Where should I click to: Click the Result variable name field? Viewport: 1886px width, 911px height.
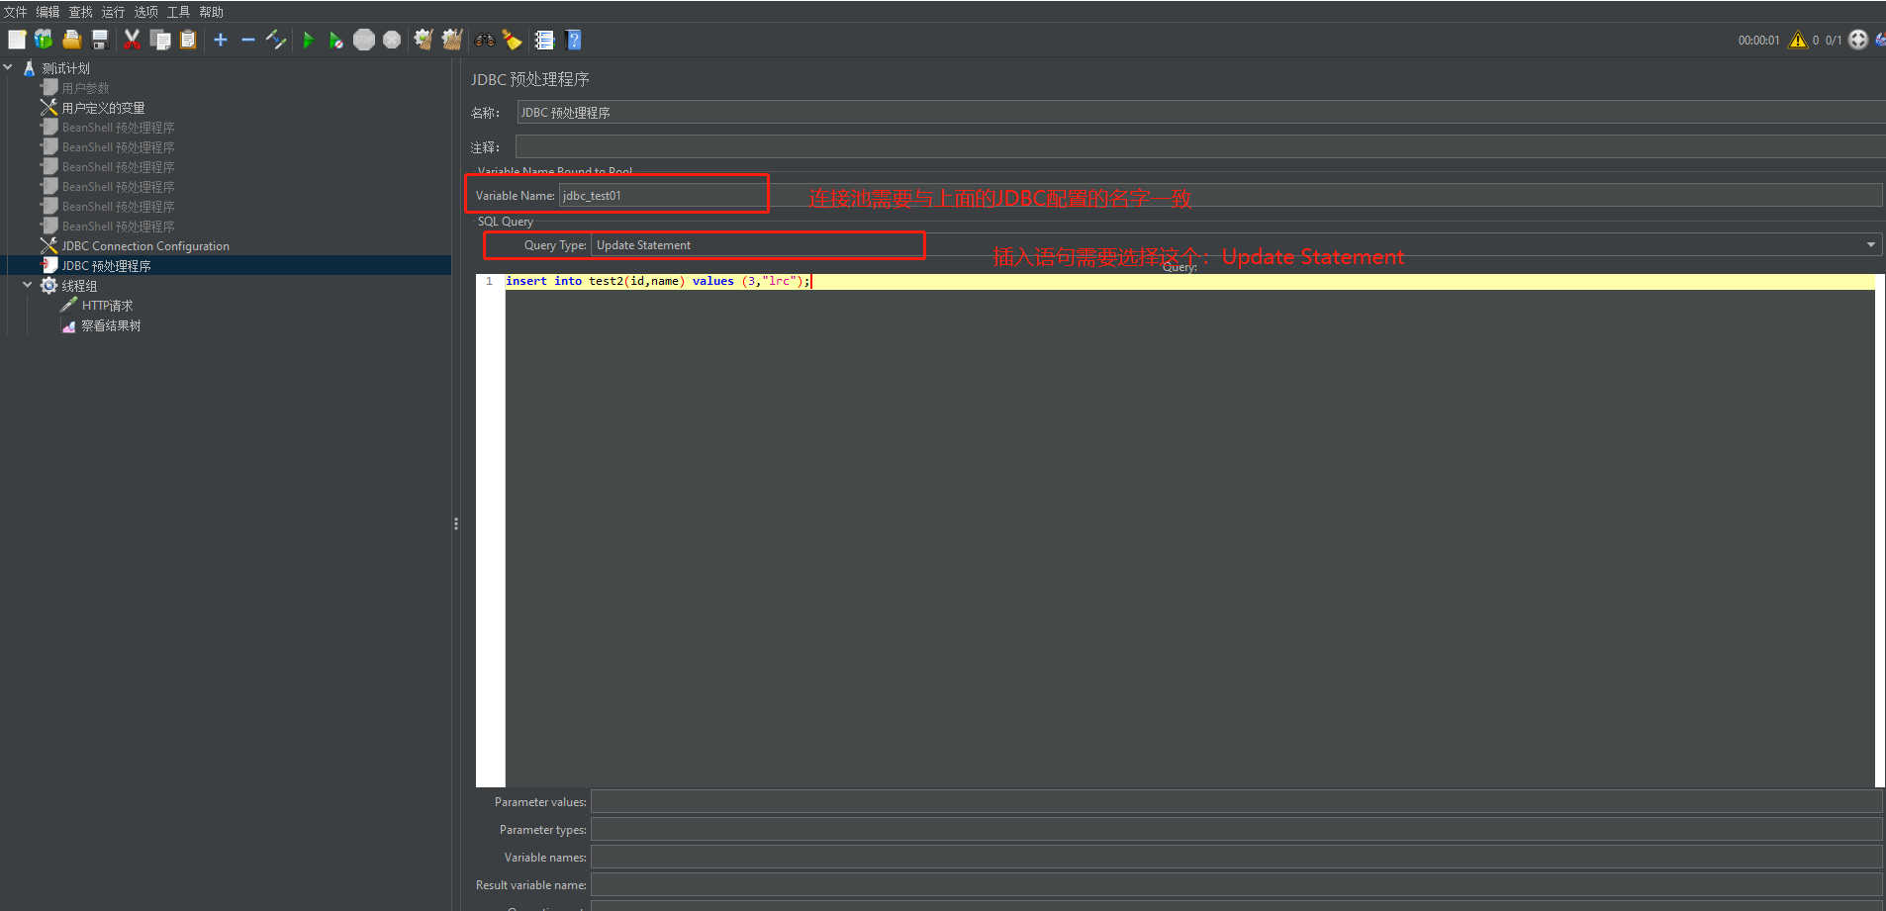tap(1236, 885)
